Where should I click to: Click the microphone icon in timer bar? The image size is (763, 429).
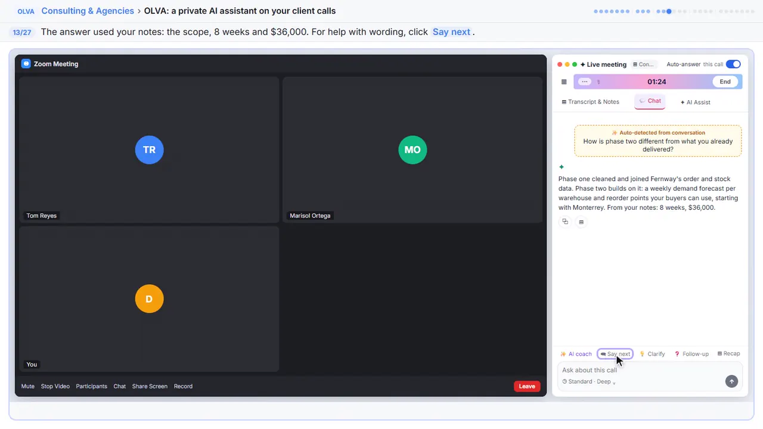click(598, 82)
